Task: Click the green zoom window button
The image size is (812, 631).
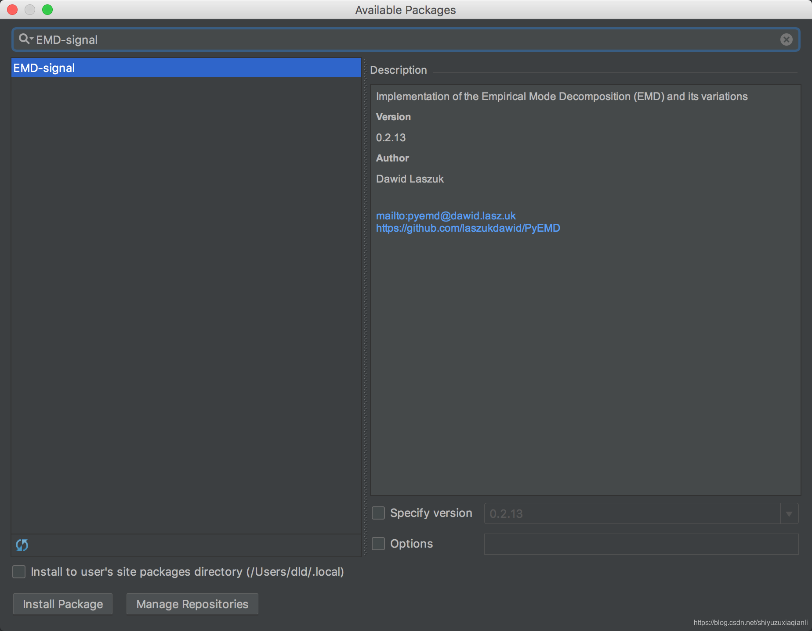Action: (x=47, y=10)
